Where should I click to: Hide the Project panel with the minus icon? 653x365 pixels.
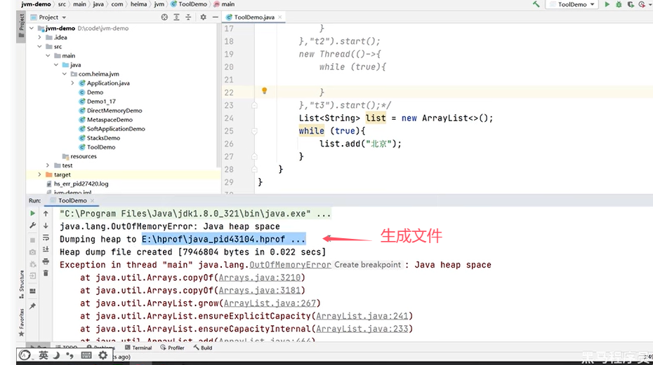tap(215, 17)
